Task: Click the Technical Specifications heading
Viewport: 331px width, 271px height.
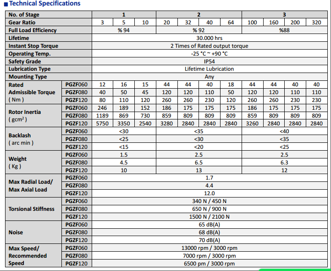Action: (45, 3)
